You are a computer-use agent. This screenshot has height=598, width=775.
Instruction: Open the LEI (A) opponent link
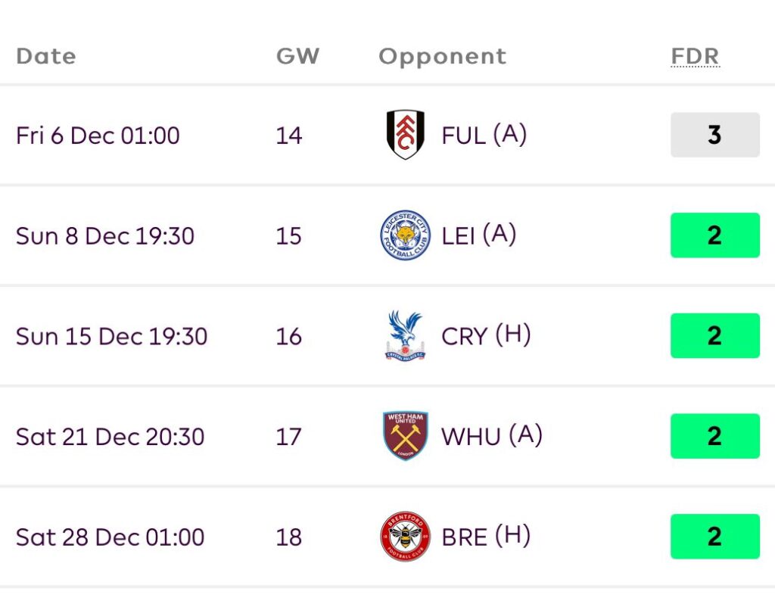pyautogui.click(x=478, y=235)
